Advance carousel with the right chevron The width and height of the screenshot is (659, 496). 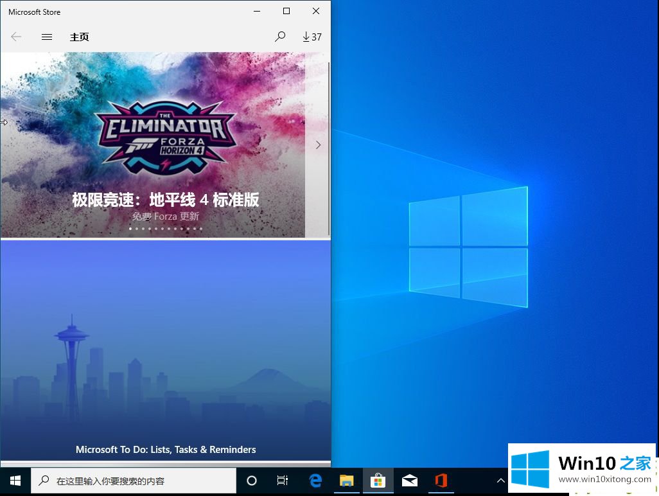tap(318, 145)
